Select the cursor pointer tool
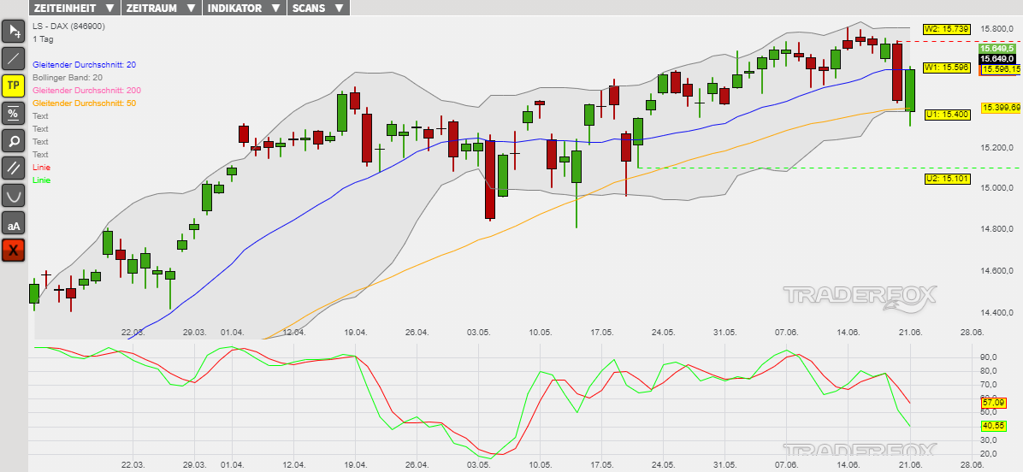The width and height of the screenshot is (1023, 472). 14,31
